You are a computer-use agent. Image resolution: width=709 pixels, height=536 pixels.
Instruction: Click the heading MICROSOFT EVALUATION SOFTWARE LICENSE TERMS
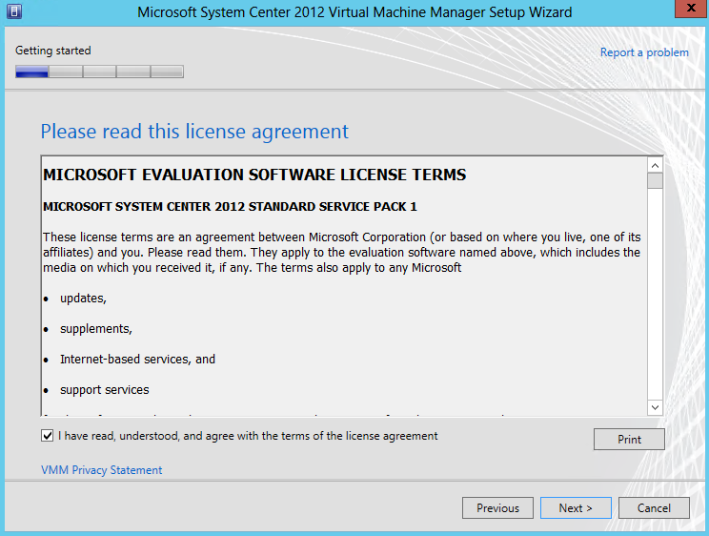pyautogui.click(x=254, y=175)
